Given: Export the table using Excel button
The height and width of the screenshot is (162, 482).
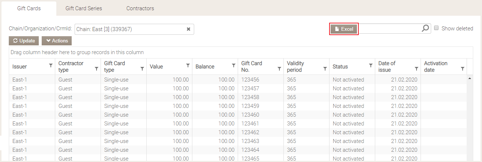Looking at the screenshot, I should click(344, 29).
